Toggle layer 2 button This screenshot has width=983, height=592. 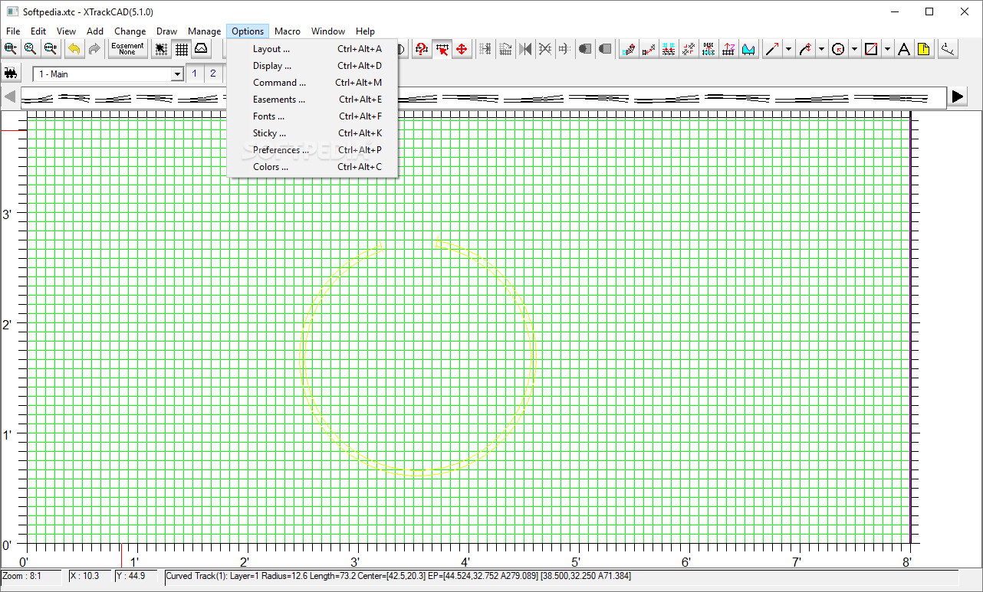(x=213, y=74)
